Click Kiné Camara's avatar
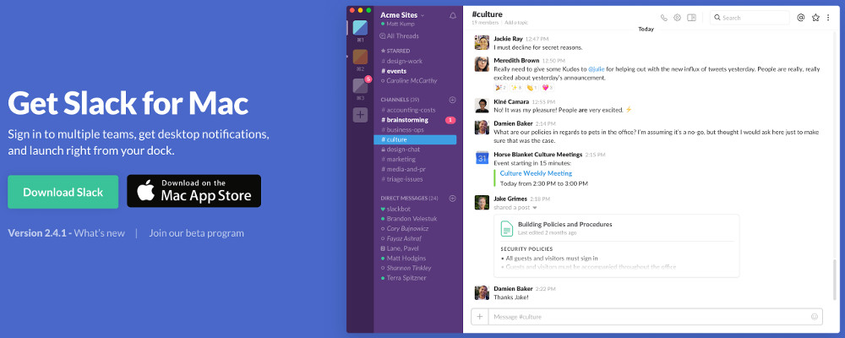The width and height of the screenshot is (845, 338). pos(482,105)
